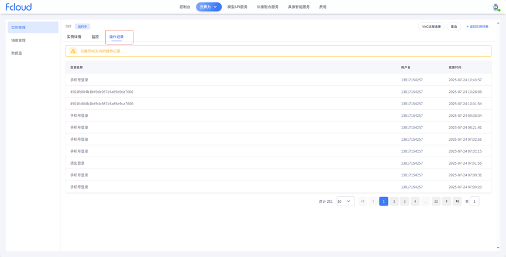Click the go-to page number input field
This screenshot has height=257, width=506.
point(474,202)
